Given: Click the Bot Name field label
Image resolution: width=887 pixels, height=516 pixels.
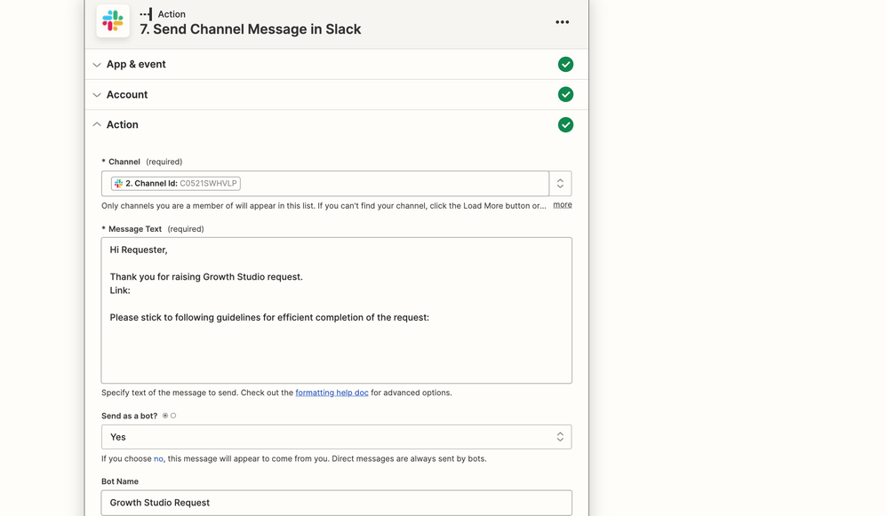Looking at the screenshot, I should [120, 481].
